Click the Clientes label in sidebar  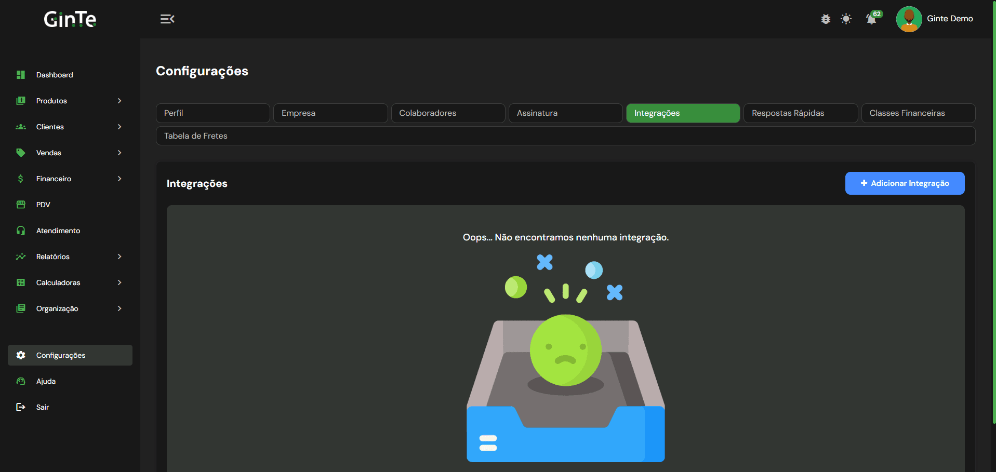pyautogui.click(x=50, y=127)
